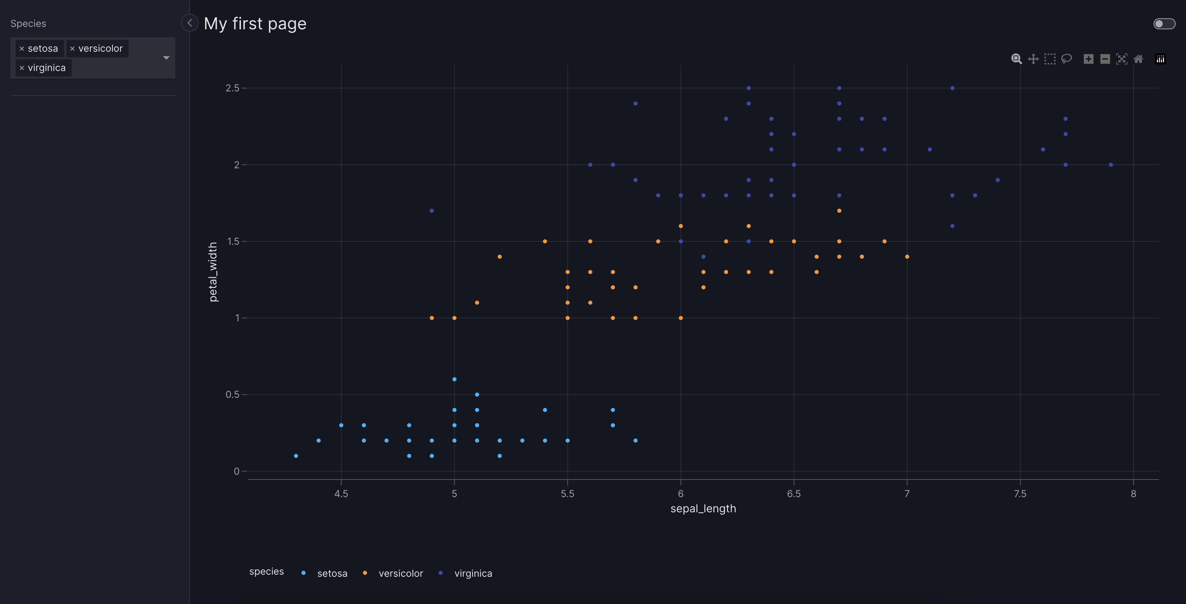The width and height of the screenshot is (1186, 604).
Task: Pick the Lasso Select tool
Action: click(1066, 59)
